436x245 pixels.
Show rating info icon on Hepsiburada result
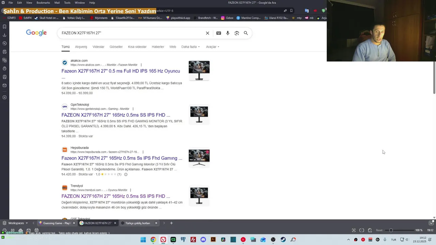126,175
